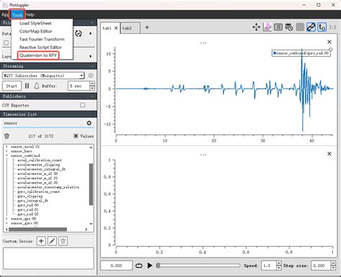Click the Start streaming button
The image size is (341, 277).
tap(12, 86)
